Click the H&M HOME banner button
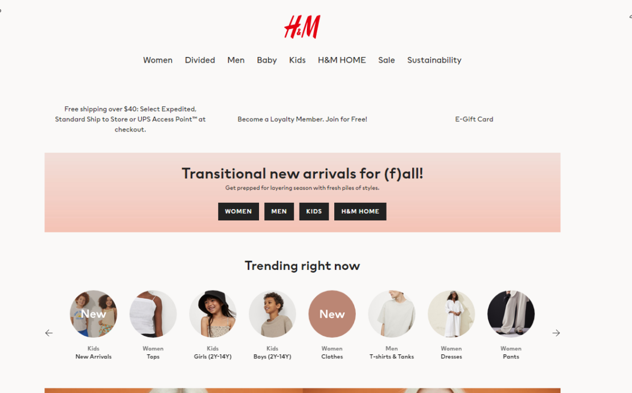The width and height of the screenshot is (632, 393). pos(360,212)
